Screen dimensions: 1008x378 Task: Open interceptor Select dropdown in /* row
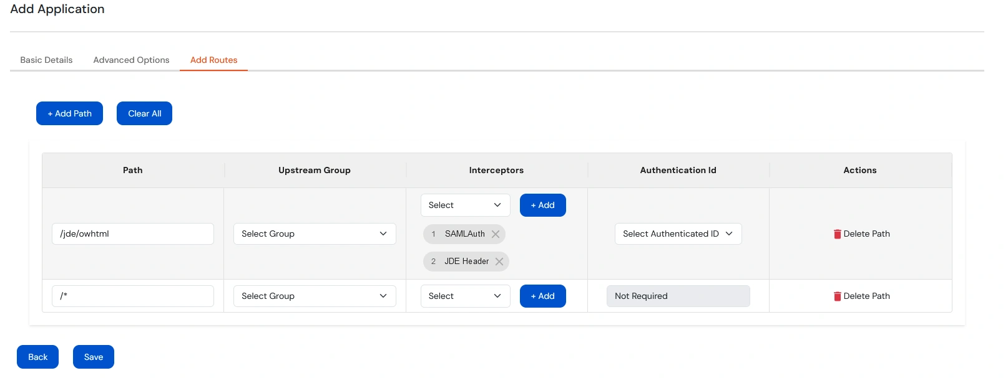[x=465, y=296]
